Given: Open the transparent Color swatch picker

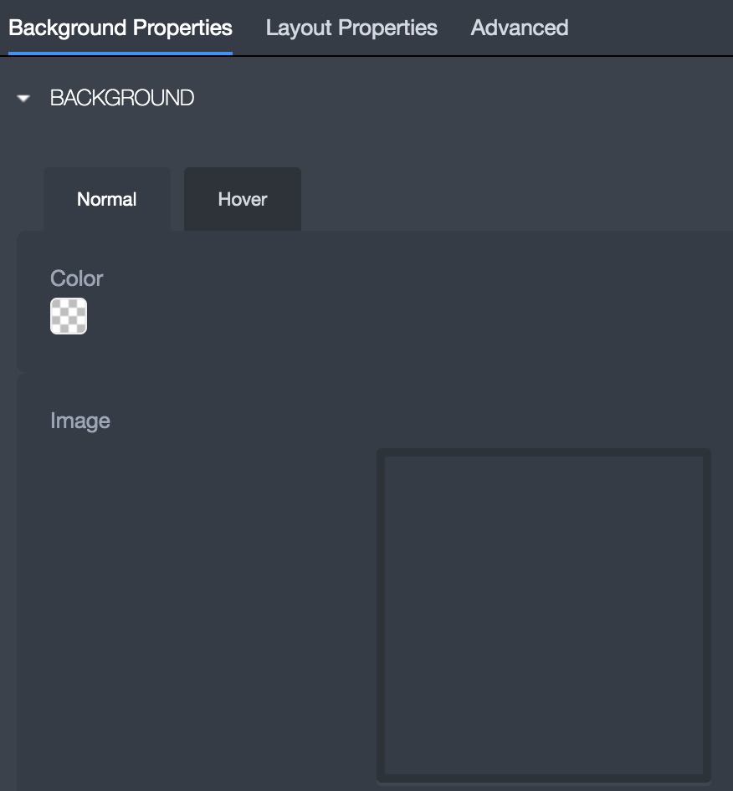Looking at the screenshot, I should click(x=69, y=316).
